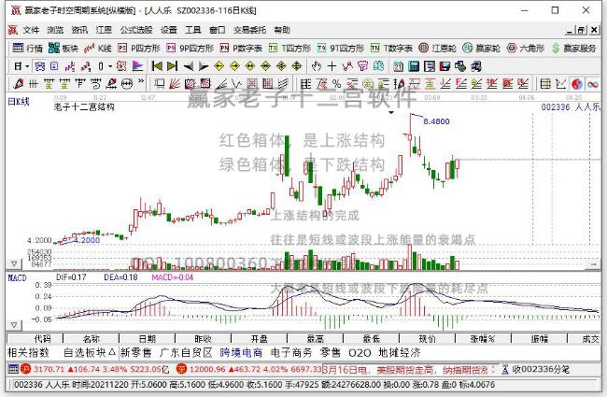Click the triangle expander beside the MACD pane

pyautogui.click(x=14, y=324)
